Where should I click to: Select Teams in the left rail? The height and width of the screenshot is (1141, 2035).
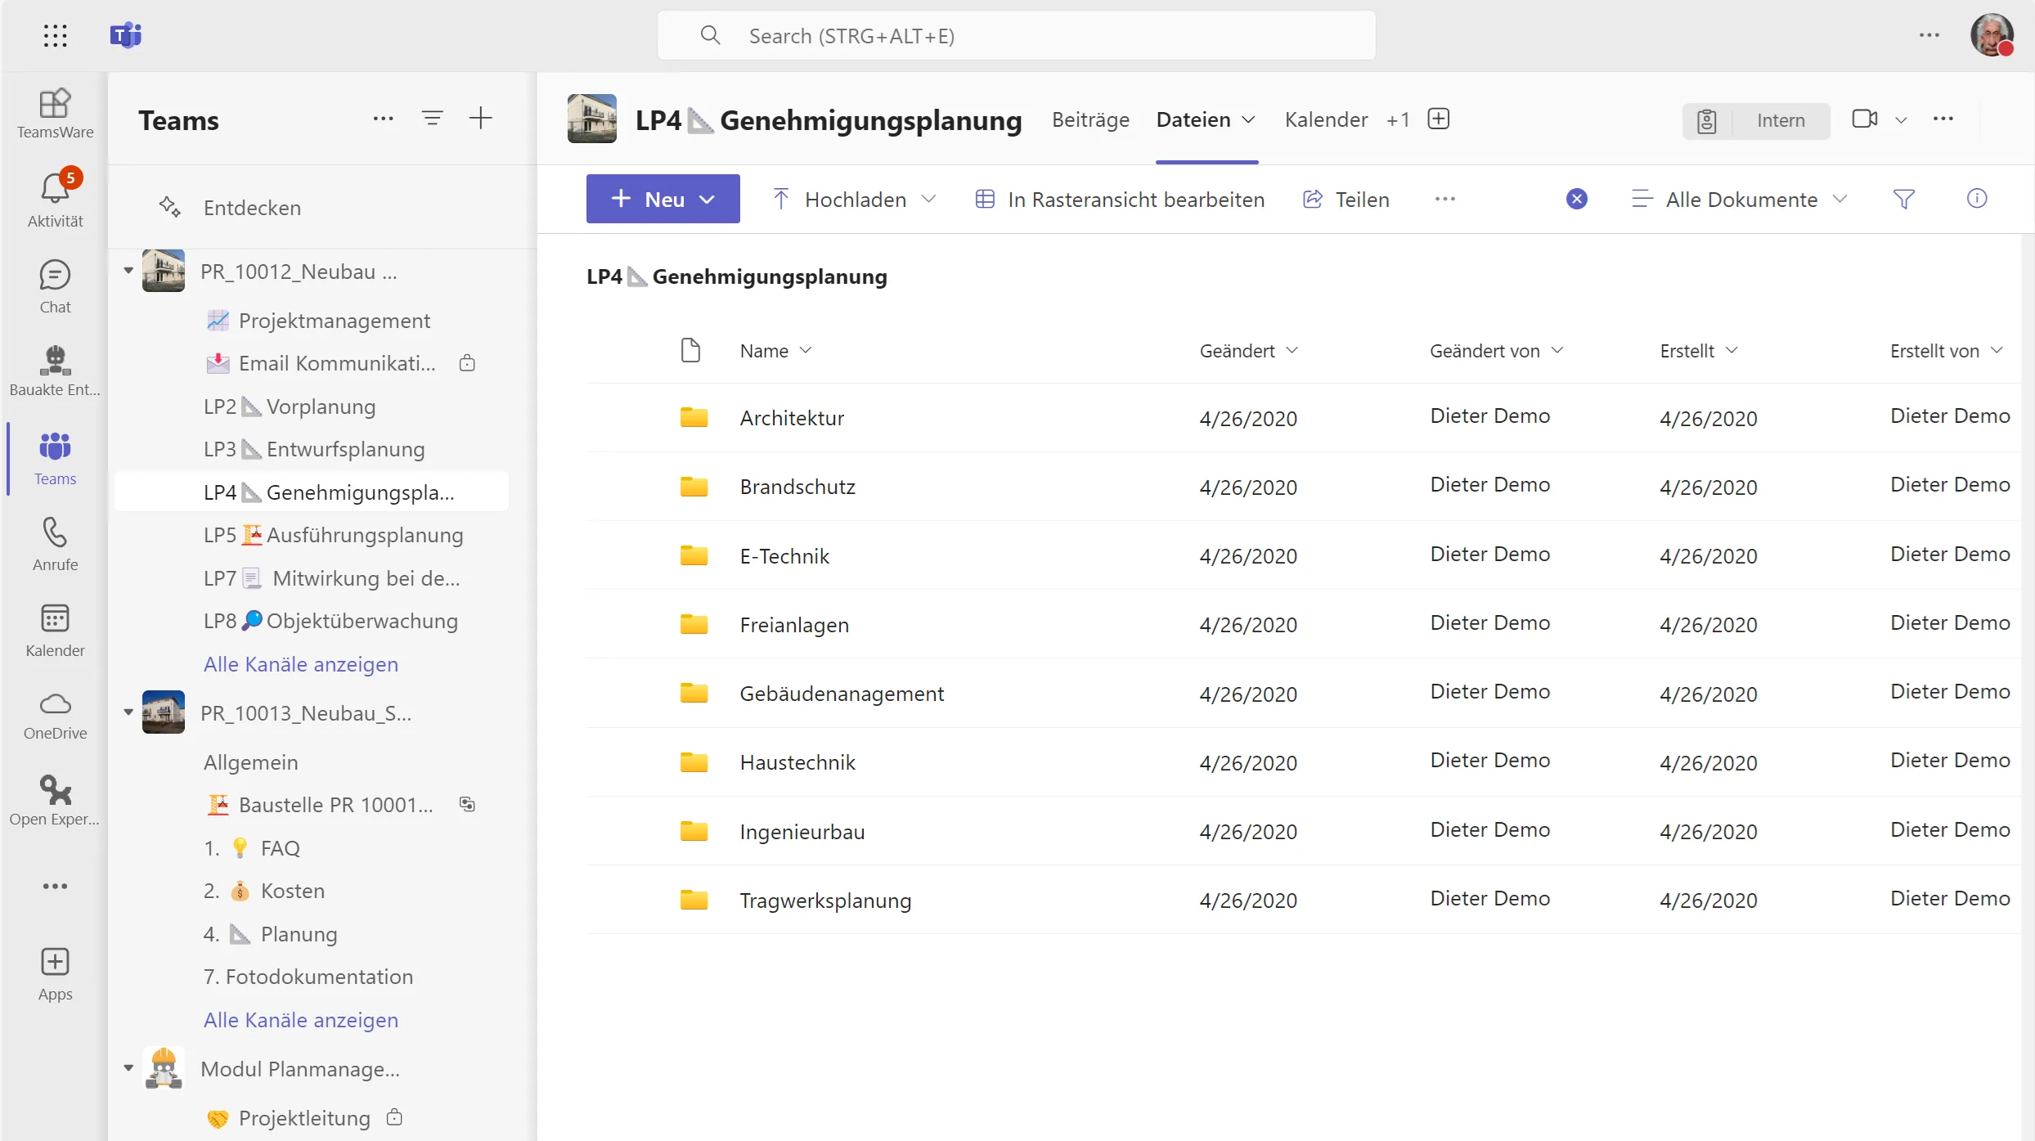pos(55,458)
